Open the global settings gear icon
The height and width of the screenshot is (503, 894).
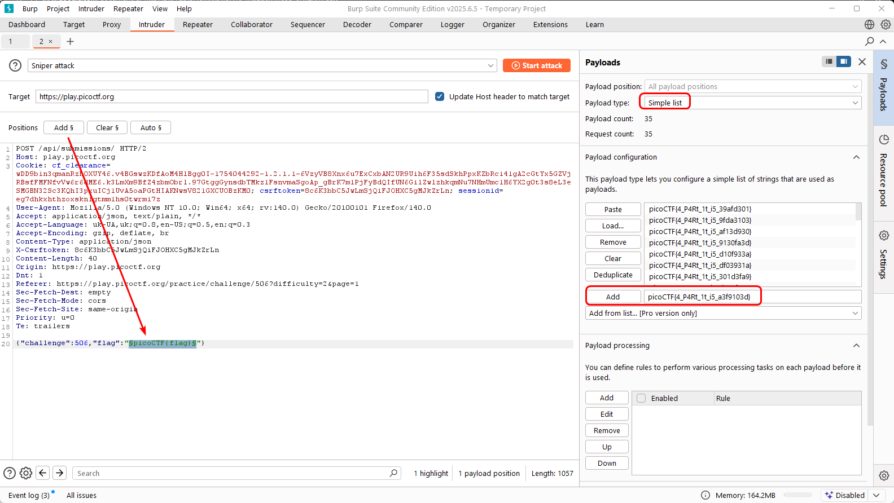(x=886, y=24)
